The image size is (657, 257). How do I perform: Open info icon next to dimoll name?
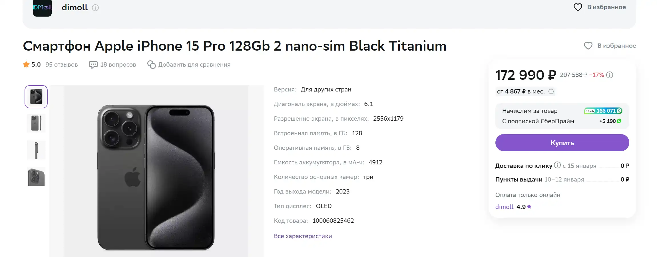pos(95,8)
